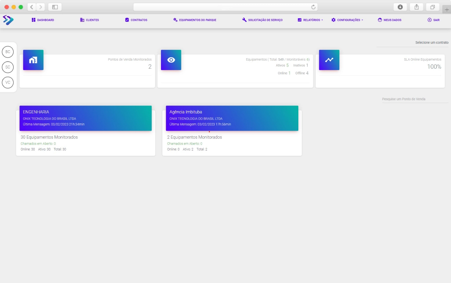Click the Pesquise um Ponto de Venda field

coord(415,99)
